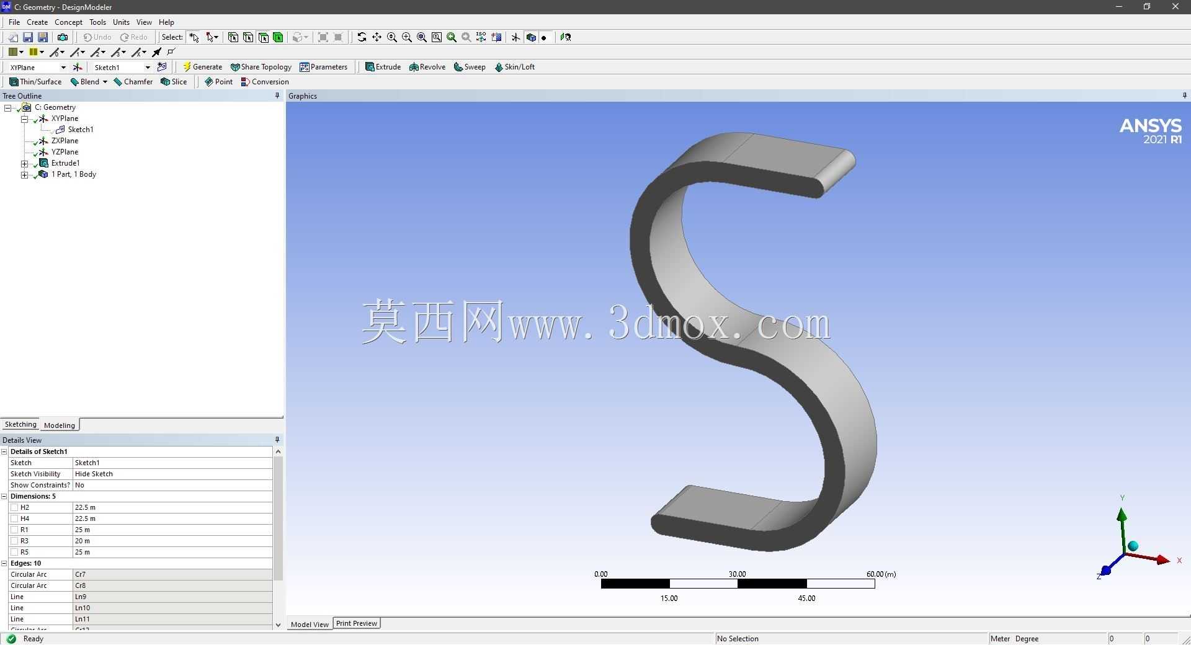The height and width of the screenshot is (645, 1191).
Task: Check the H4 dimension checkbox
Action: tap(14, 518)
